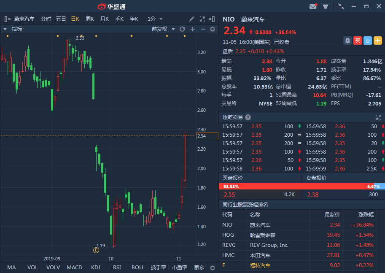
Task: Open the skin theme shirt icon
Action: point(326,7)
